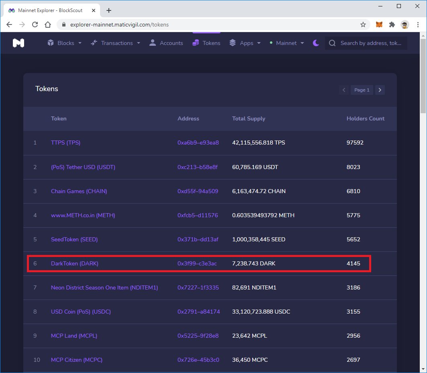This screenshot has width=427, height=373.
Task: Open address 0x7227–1f3335
Action: [198, 287]
